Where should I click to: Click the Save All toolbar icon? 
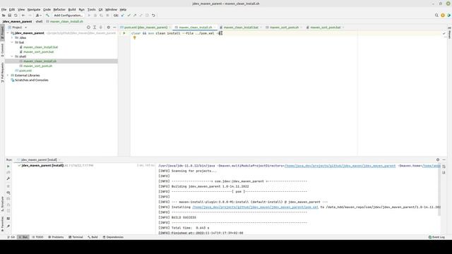(9, 16)
